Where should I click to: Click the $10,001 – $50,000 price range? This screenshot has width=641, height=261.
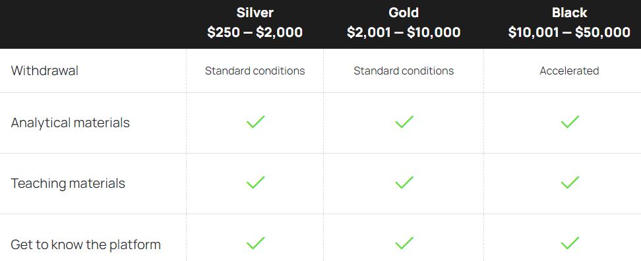569,32
